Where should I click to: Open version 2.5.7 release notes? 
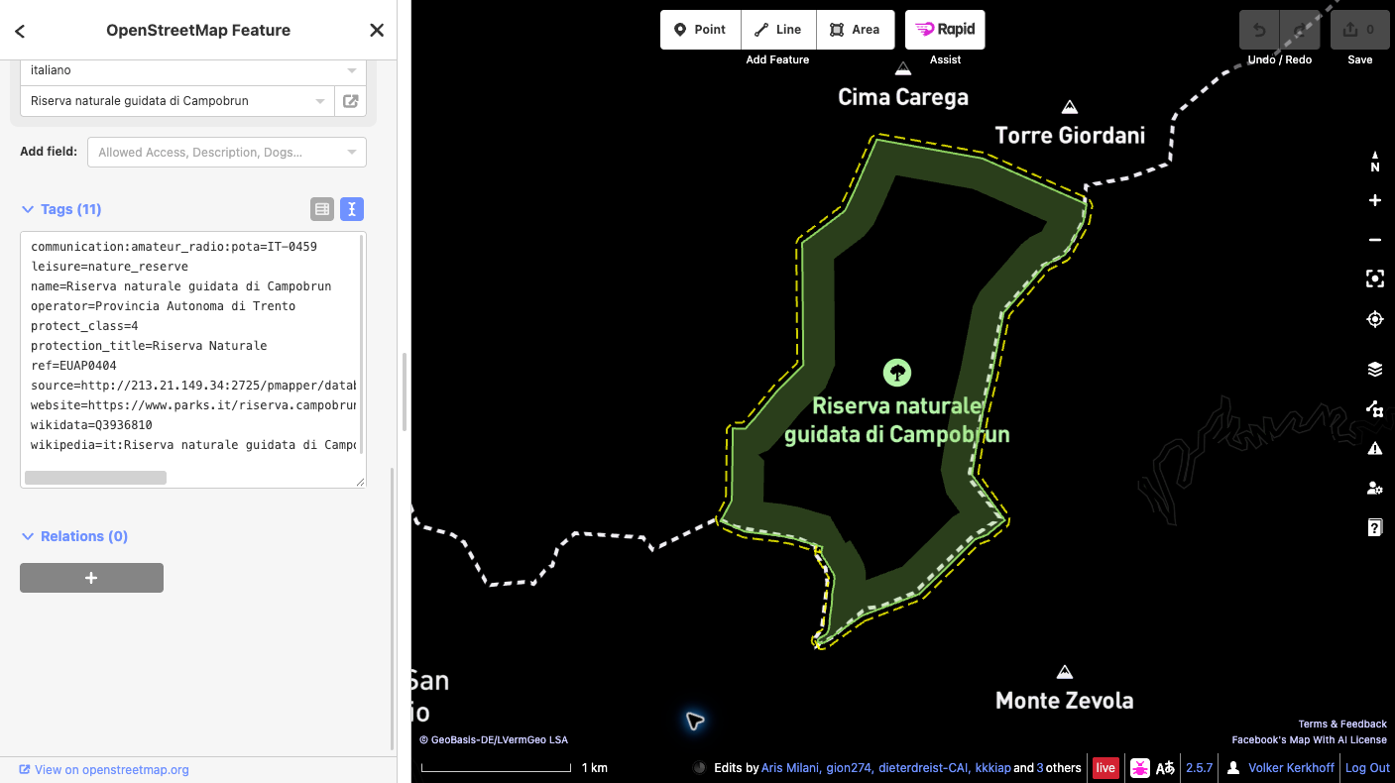coord(1200,768)
